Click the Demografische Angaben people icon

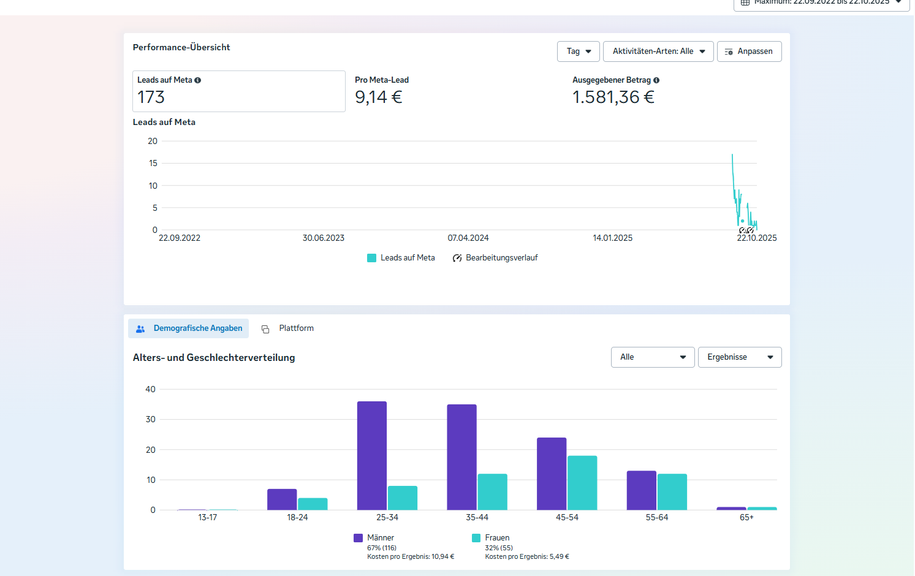coord(140,329)
